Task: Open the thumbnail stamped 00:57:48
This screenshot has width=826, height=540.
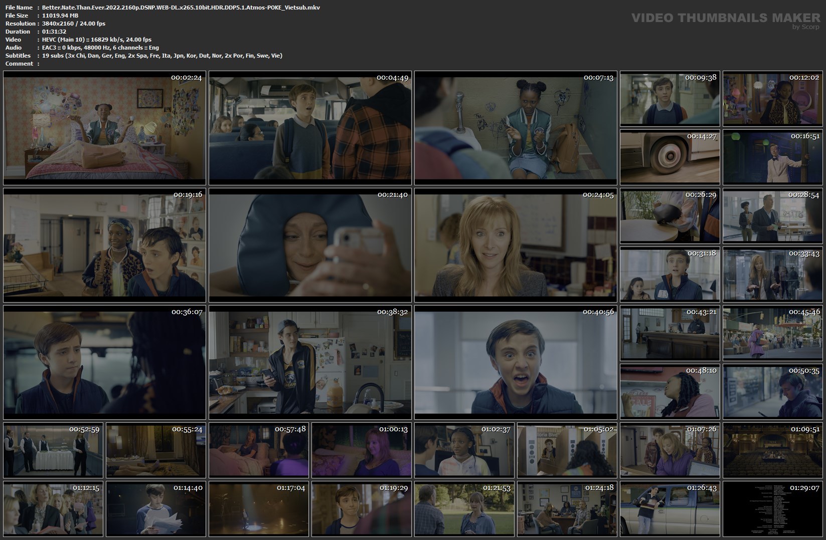Action: click(x=259, y=450)
